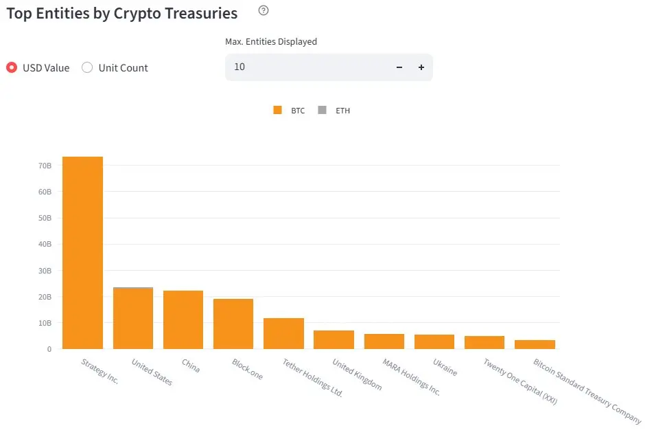Decrease max entities with minus button
The width and height of the screenshot is (654, 437).
pos(399,67)
